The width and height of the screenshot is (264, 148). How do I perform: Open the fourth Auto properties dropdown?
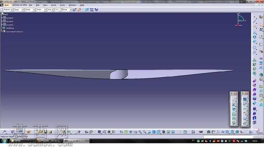point(41,10)
